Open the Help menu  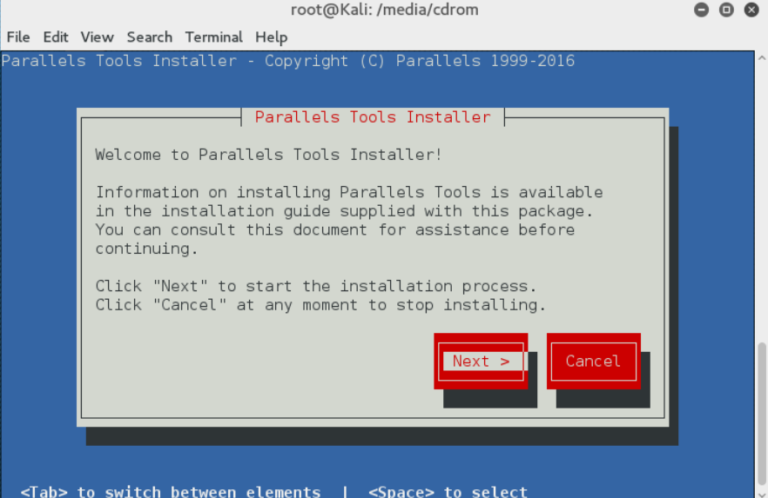pos(272,37)
